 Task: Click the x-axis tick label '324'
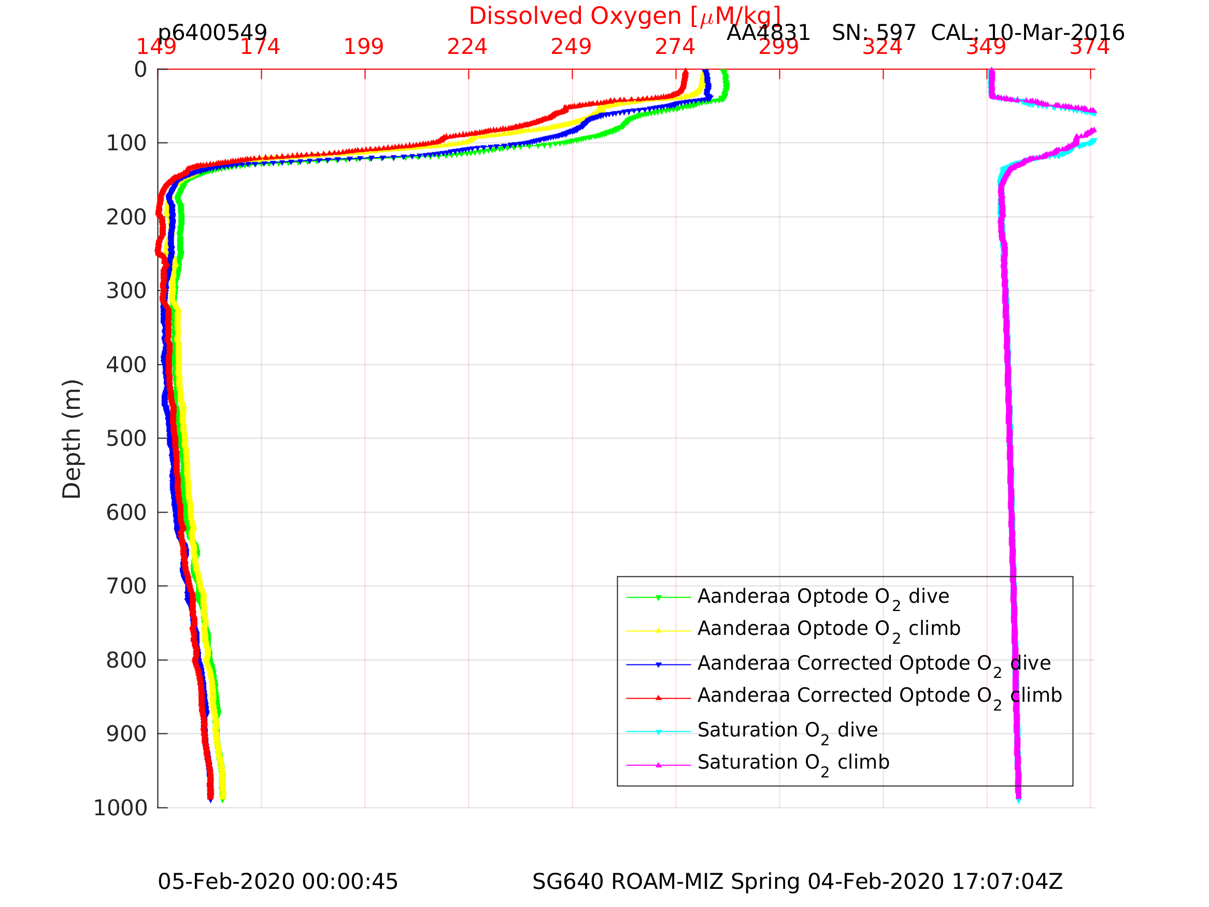(x=882, y=47)
